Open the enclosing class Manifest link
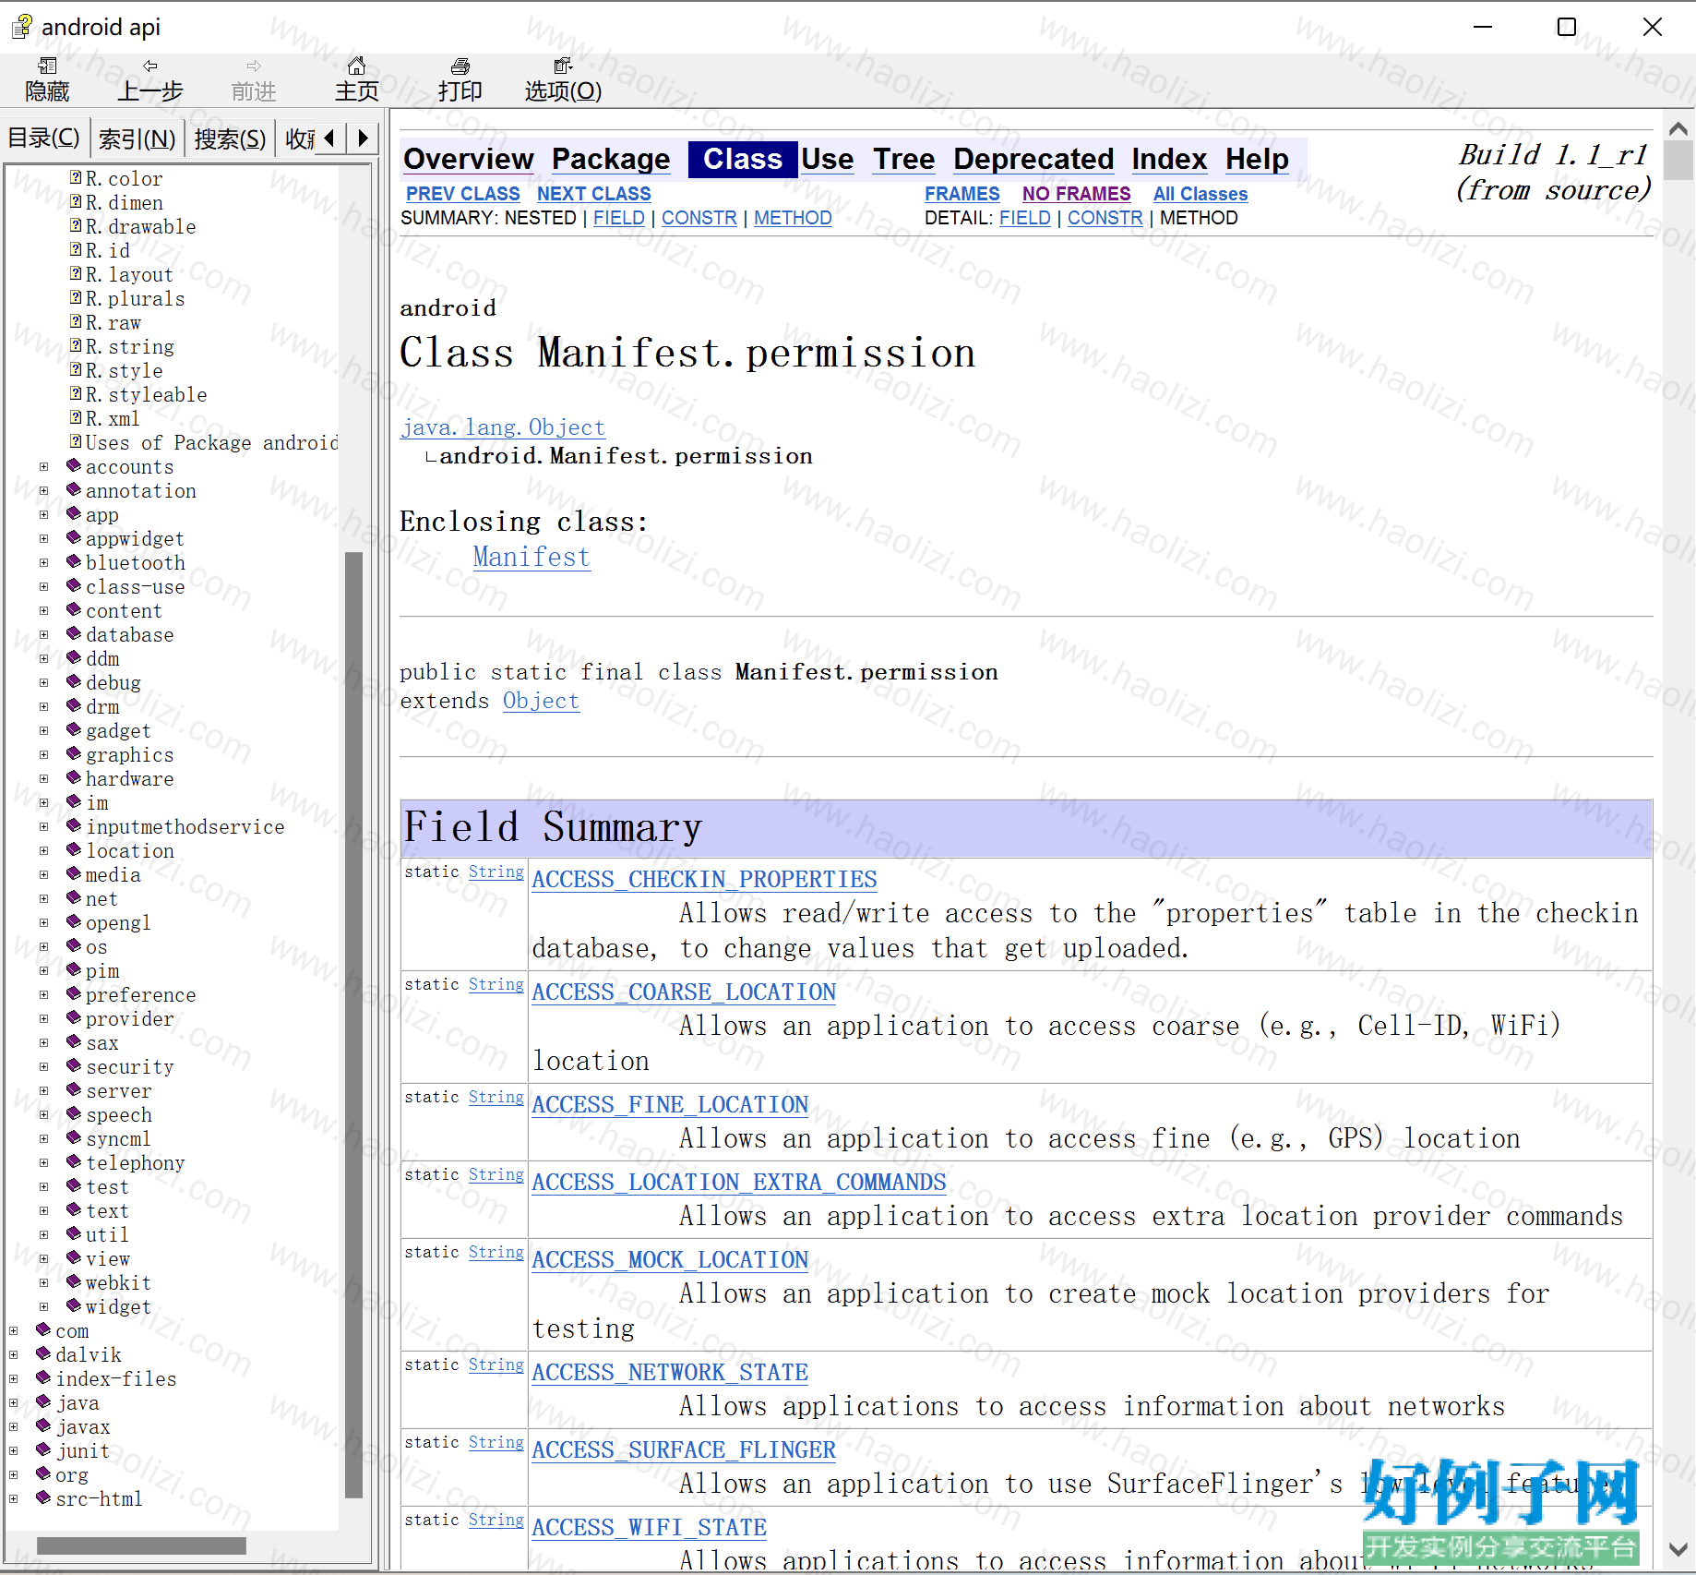 point(531,558)
